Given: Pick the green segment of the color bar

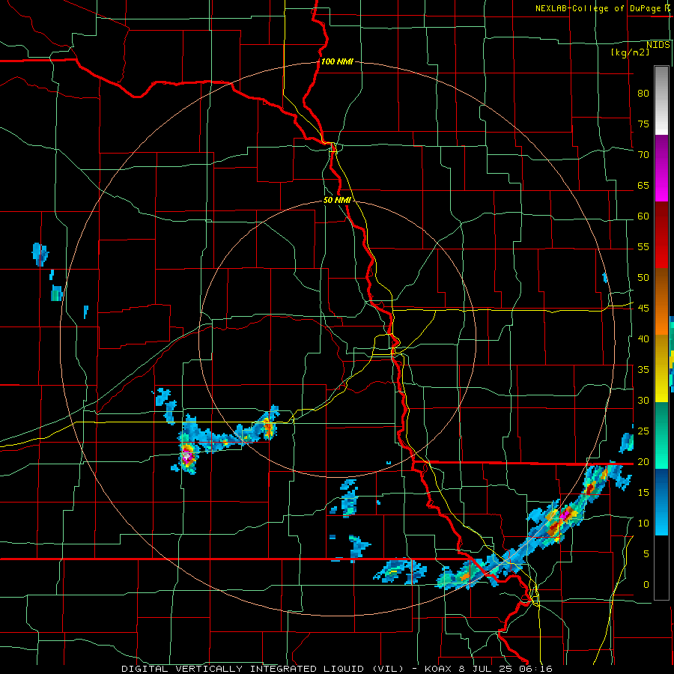Looking at the screenshot, I should coord(661,435).
